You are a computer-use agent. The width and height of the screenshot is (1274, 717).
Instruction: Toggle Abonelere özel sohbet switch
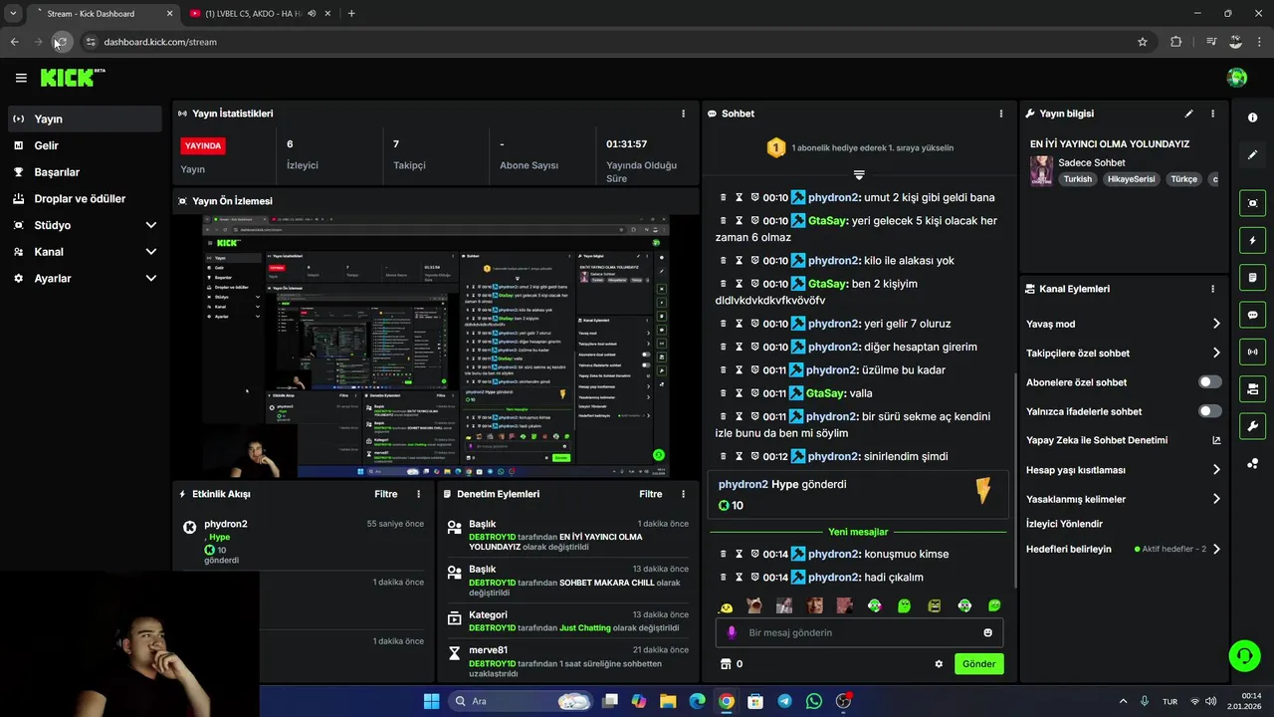(1210, 381)
